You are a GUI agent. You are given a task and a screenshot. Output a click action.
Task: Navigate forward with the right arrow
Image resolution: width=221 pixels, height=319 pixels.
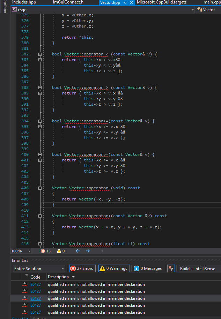[88, 251]
